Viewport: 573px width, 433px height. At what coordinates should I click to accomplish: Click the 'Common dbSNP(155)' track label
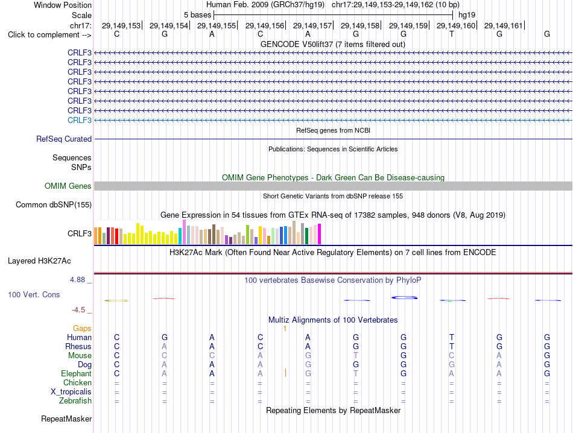pyautogui.click(x=53, y=204)
